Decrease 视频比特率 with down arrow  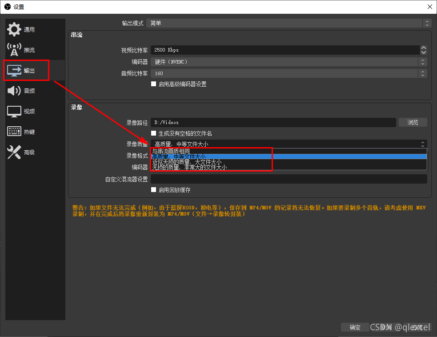click(424, 52)
